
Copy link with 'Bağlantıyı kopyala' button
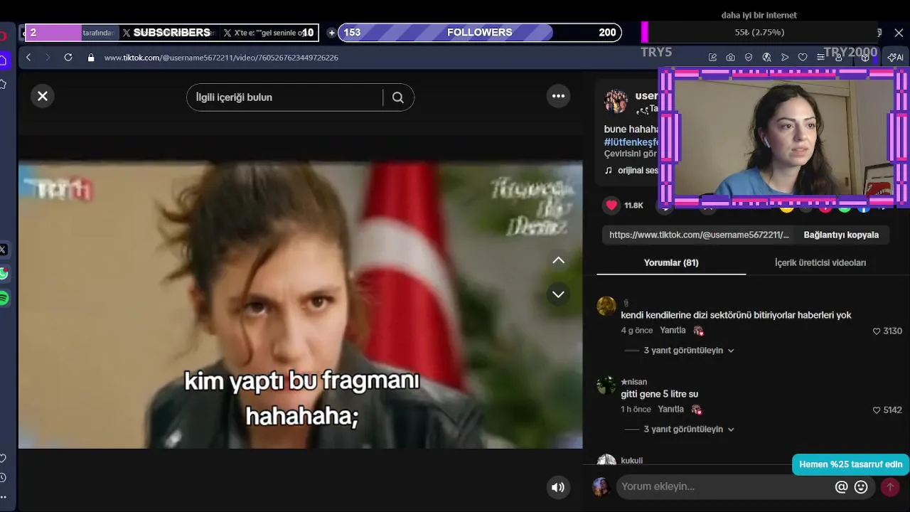(x=841, y=235)
